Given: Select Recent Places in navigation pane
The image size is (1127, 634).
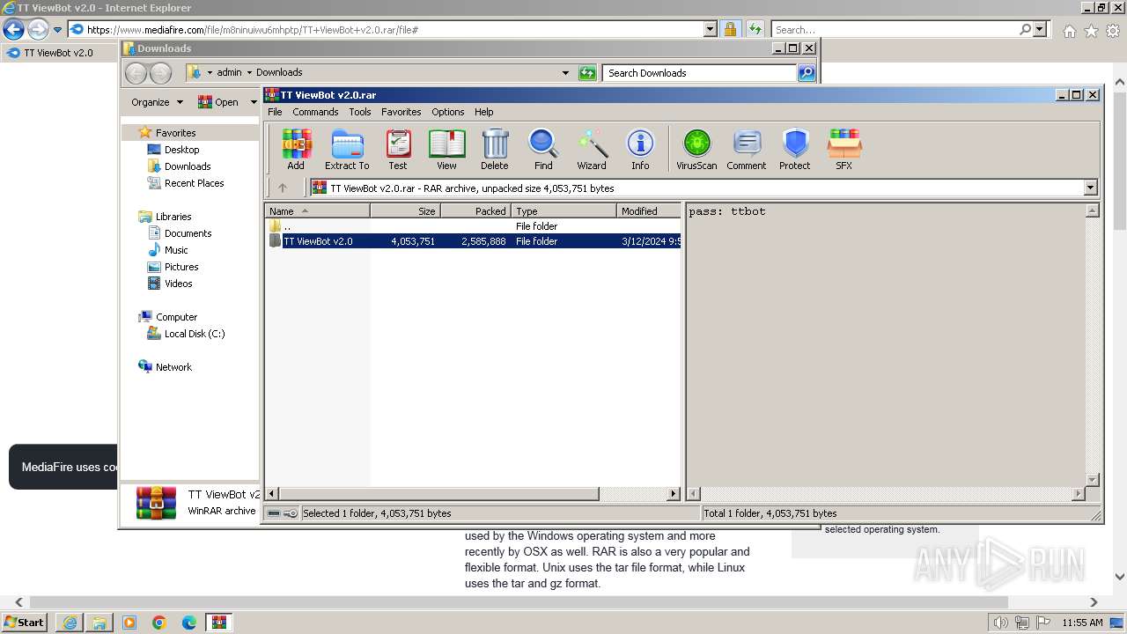Looking at the screenshot, I should tap(195, 183).
